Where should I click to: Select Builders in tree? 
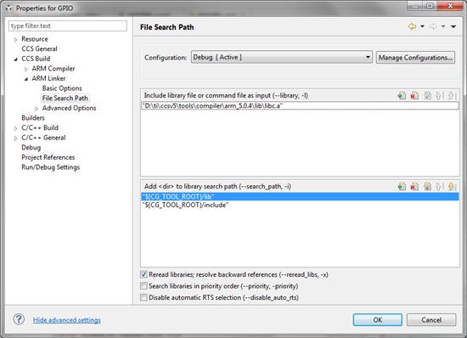33,118
